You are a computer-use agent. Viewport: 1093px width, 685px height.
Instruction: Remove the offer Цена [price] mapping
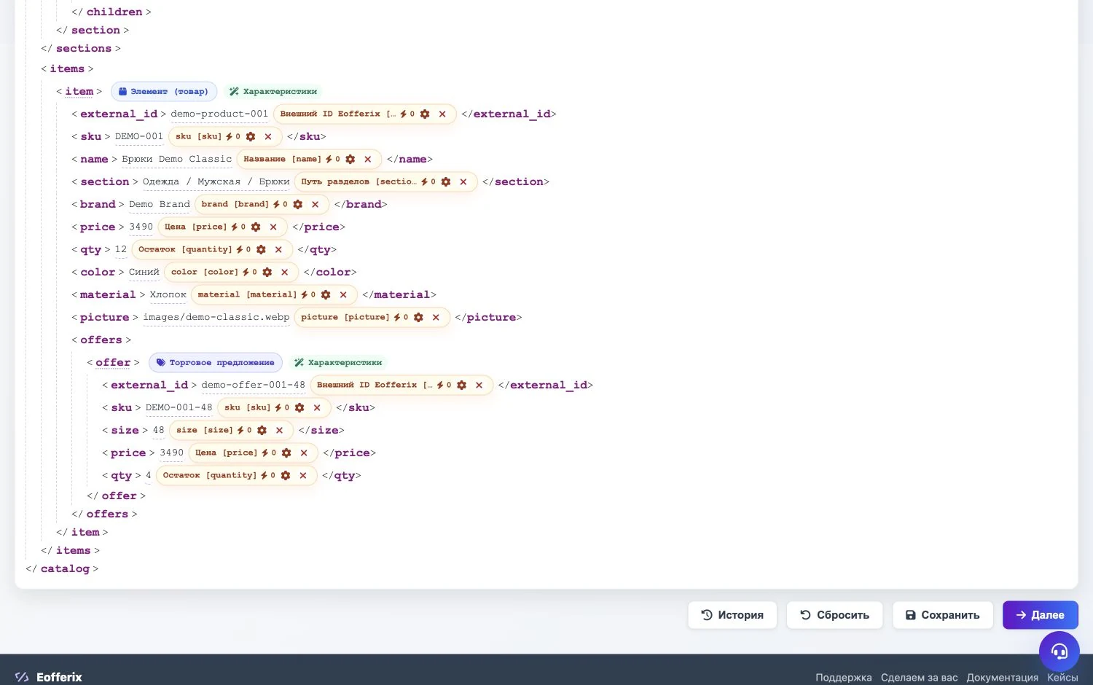304,453
